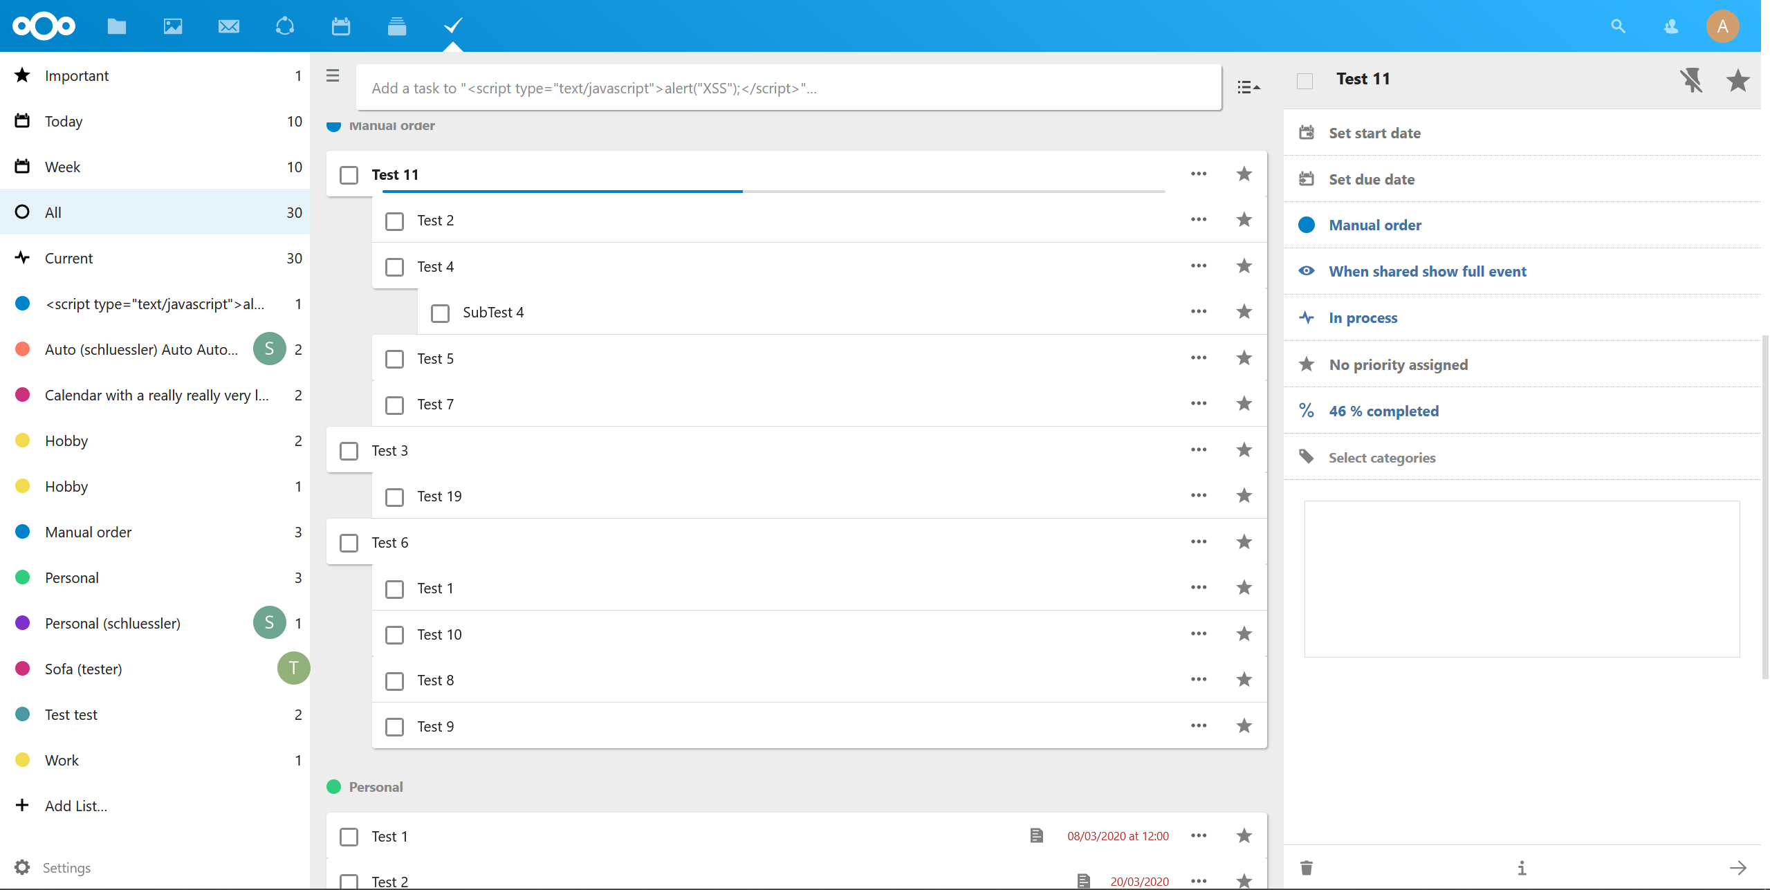Open the Calendar app icon

point(340,26)
